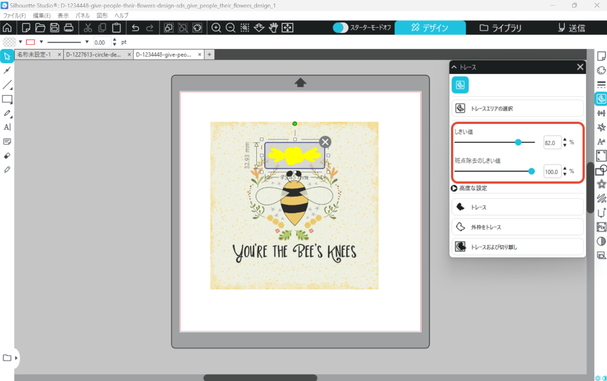Select the Freehand pencil tool
Screen dimensions: 607x381
[x=7, y=113]
